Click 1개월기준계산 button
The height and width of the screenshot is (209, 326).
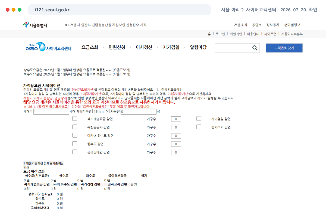tap(33, 163)
